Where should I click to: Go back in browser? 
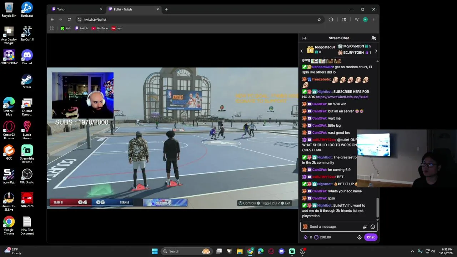pyautogui.click(x=52, y=20)
